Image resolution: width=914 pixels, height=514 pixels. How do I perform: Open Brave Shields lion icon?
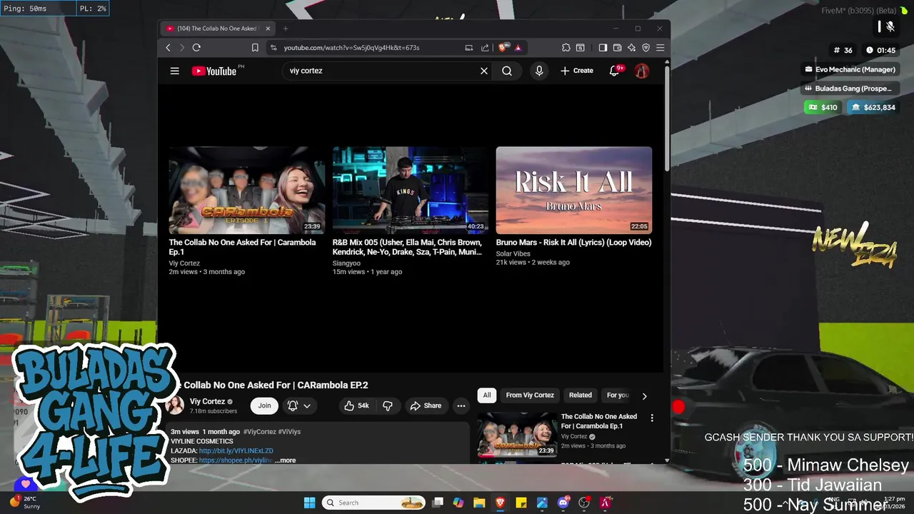point(504,48)
